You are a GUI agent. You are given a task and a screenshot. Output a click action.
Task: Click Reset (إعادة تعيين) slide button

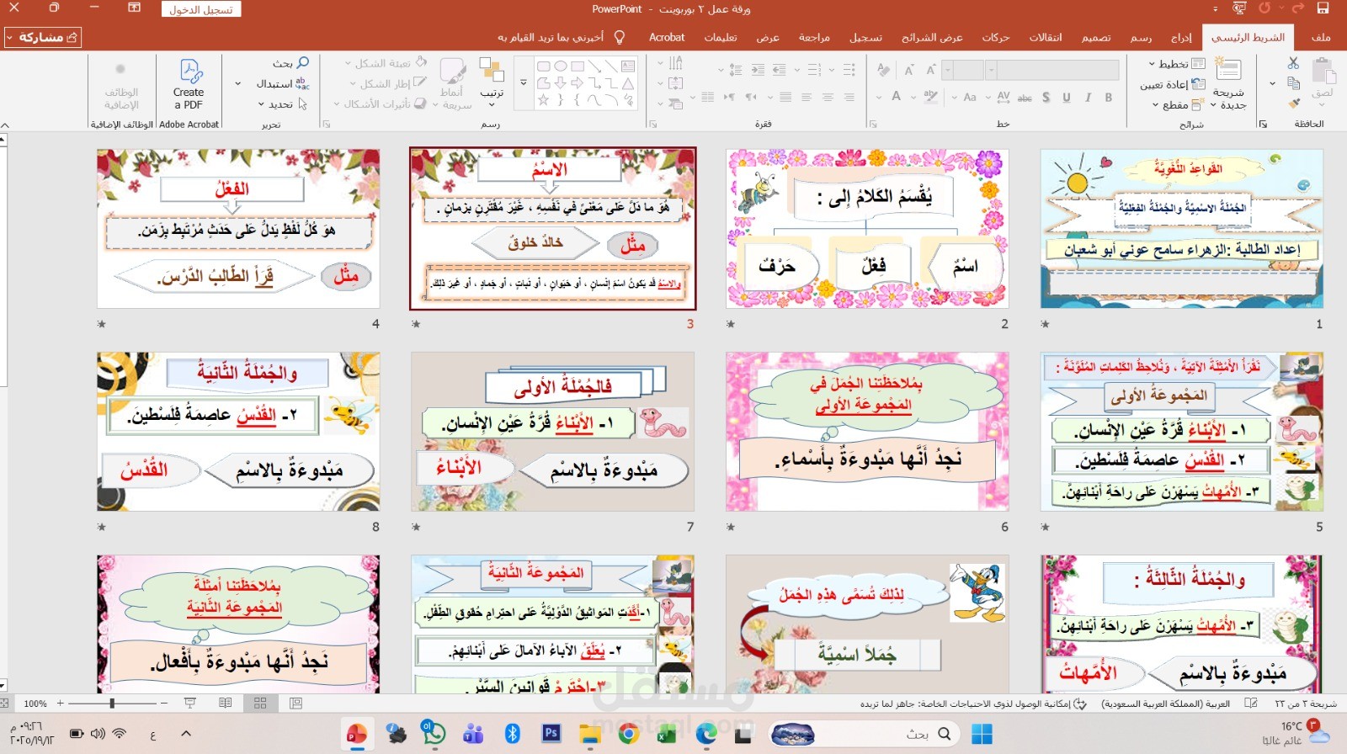1173,84
